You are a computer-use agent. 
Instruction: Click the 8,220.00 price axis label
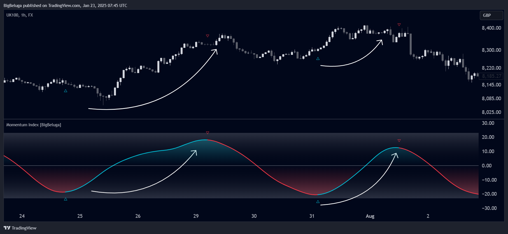click(491, 68)
